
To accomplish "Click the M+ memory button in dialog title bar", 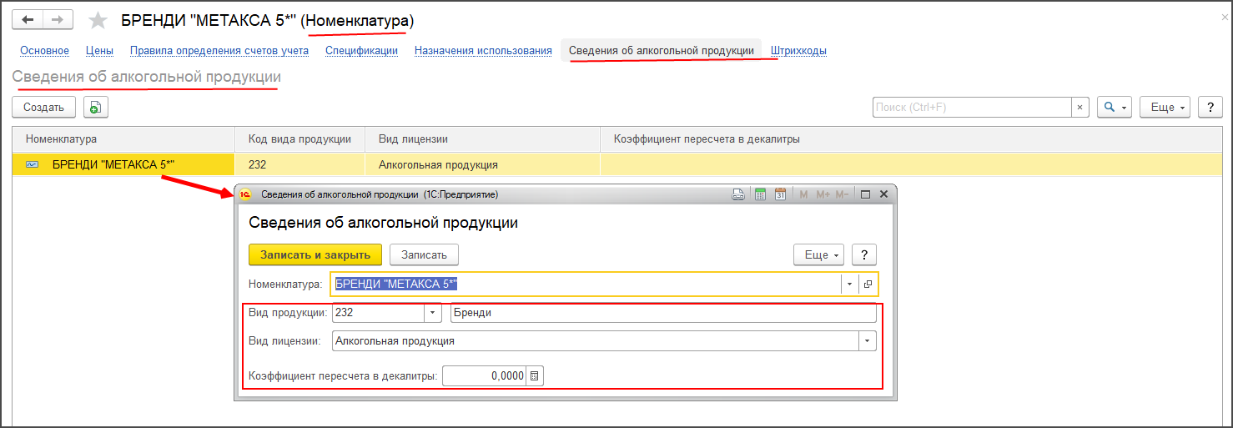I will click(823, 194).
